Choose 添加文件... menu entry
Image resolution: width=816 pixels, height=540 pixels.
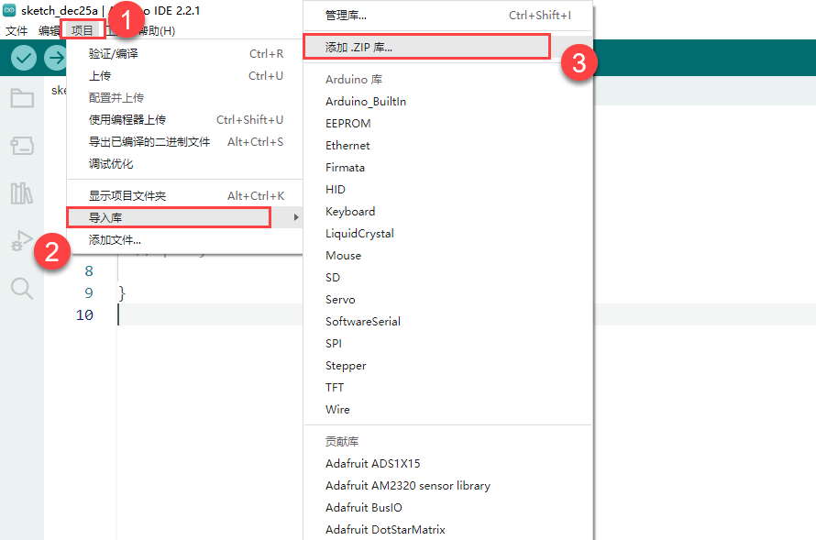pos(115,240)
